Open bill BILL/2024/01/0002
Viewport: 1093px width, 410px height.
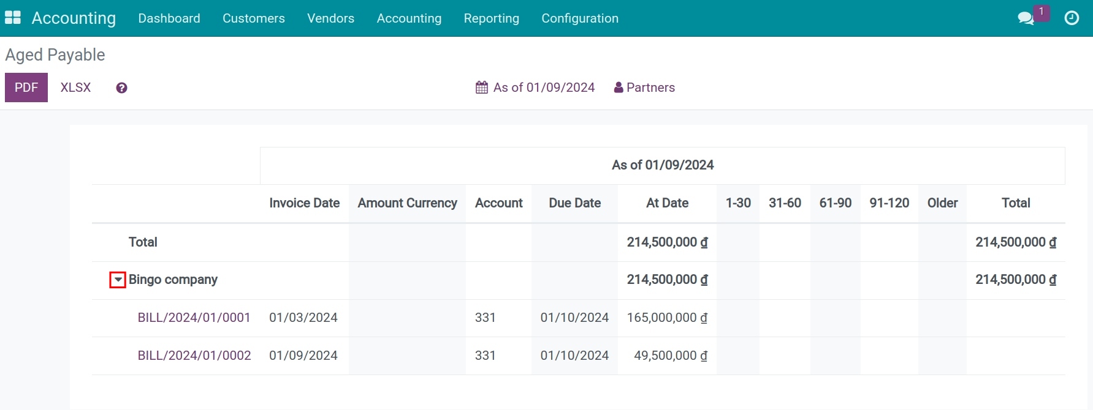click(194, 356)
